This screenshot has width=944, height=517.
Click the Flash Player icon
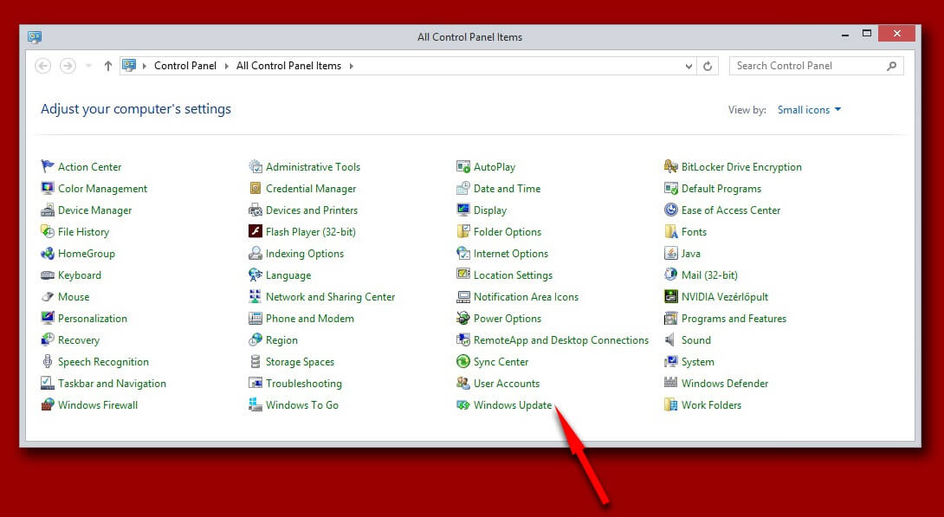pos(255,231)
